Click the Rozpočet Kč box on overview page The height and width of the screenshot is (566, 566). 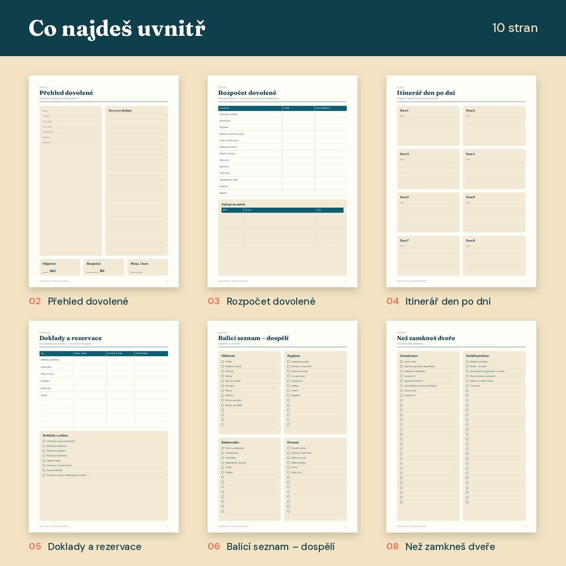tap(104, 267)
